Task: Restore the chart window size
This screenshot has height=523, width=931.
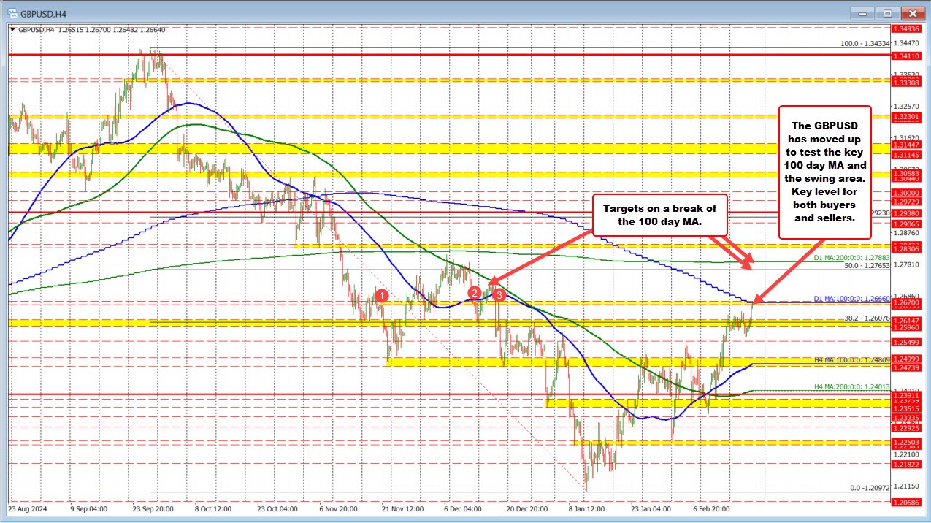Action: pyautogui.click(x=887, y=13)
